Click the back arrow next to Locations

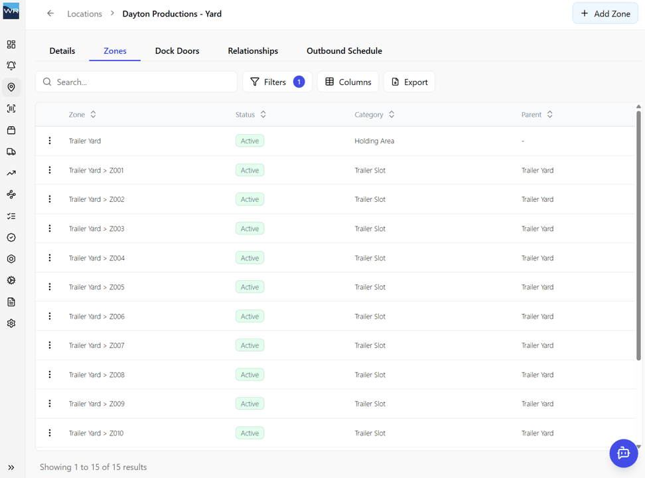50,13
